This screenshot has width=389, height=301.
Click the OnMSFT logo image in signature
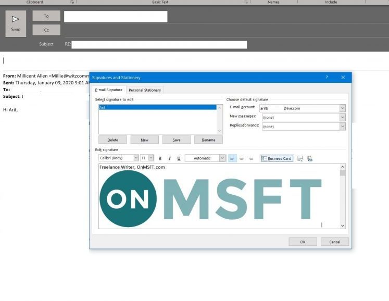(x=210, y=198)
